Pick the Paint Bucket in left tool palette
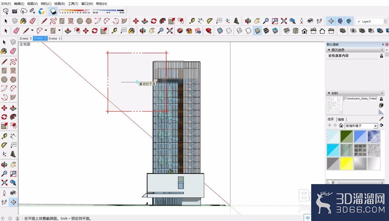Screen dimensions: 389x221 [4, 51]
